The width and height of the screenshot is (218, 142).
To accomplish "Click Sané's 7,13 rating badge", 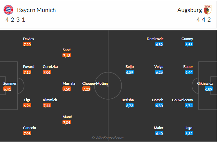I will click(67, 56).
